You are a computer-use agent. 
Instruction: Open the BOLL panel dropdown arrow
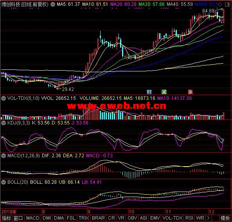(x=4, y=182)
